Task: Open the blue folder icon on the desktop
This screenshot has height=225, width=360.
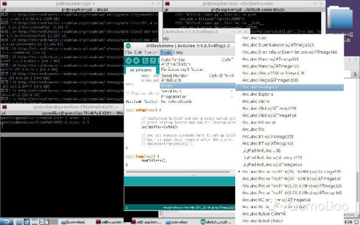Action: [x=340, y=17]
